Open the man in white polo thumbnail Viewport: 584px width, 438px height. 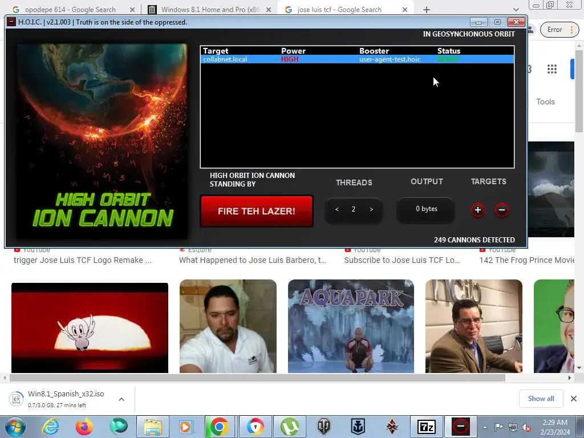click(228, 326)
